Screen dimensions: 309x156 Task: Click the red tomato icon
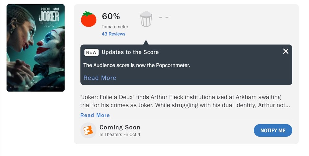point(89,19)
